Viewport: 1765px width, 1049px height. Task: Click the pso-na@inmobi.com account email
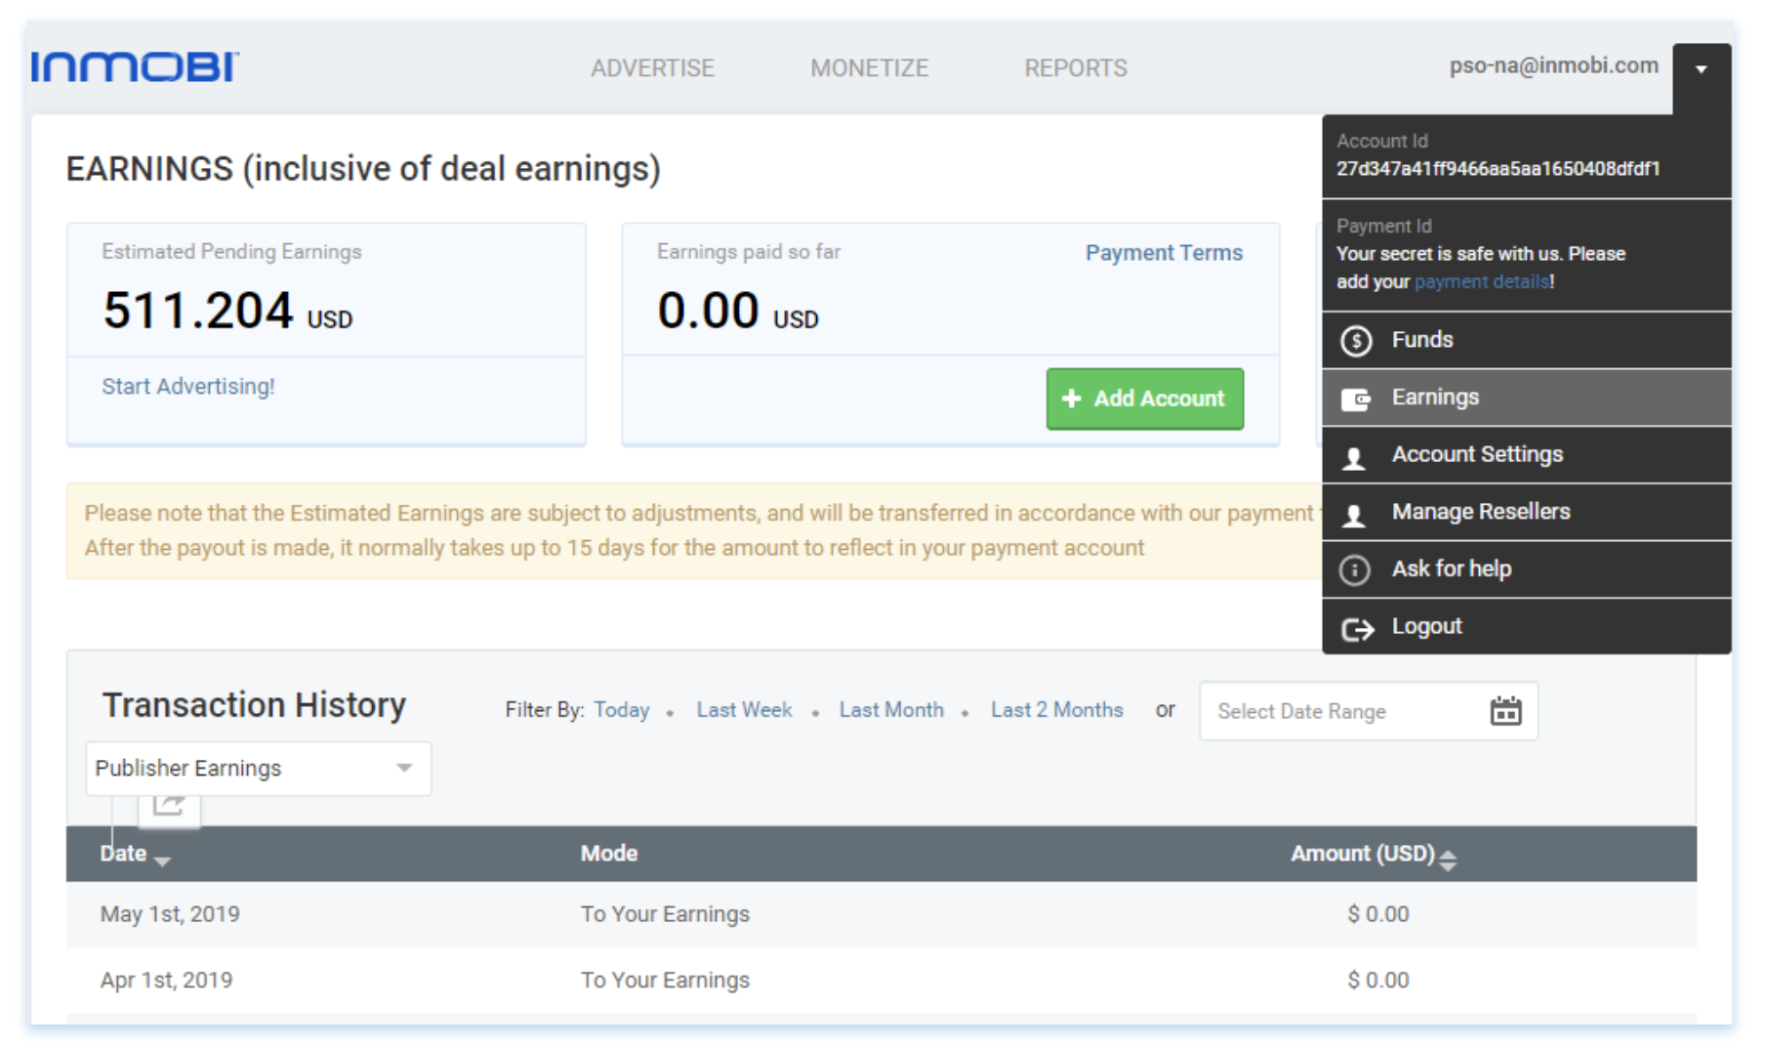coord(1553,65)
